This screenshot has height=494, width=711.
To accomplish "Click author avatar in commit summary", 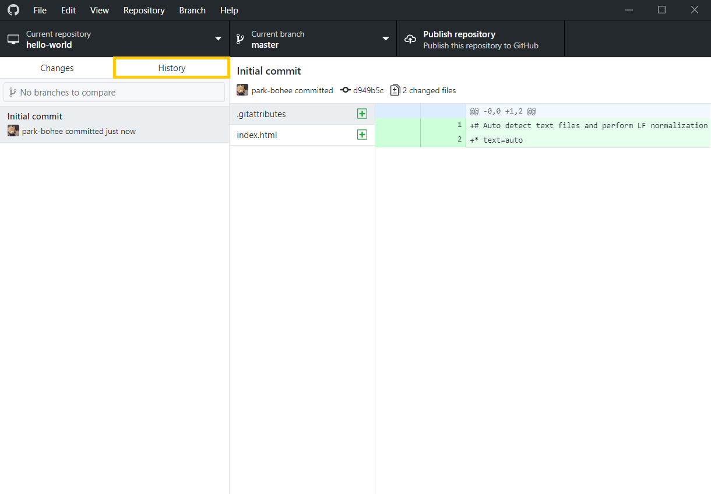I will pyautogui.click(x=242, y=90).
